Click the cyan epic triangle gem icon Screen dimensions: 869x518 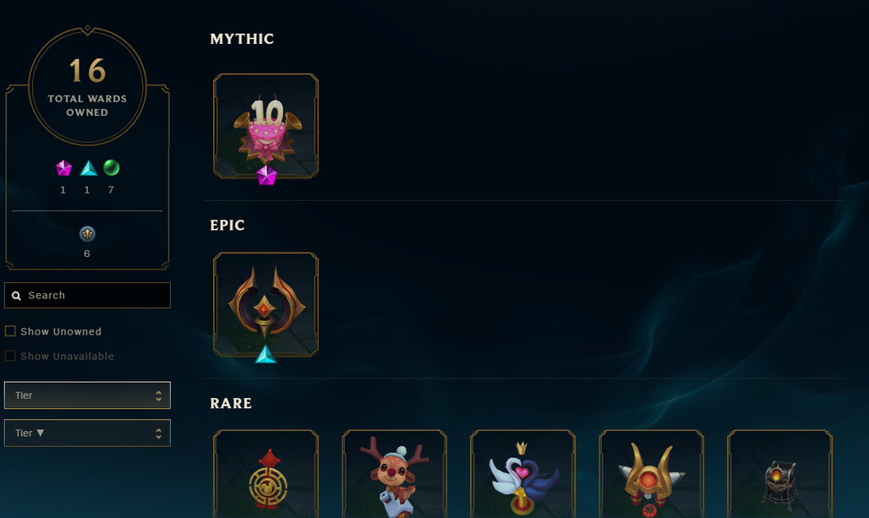(88, 168)
